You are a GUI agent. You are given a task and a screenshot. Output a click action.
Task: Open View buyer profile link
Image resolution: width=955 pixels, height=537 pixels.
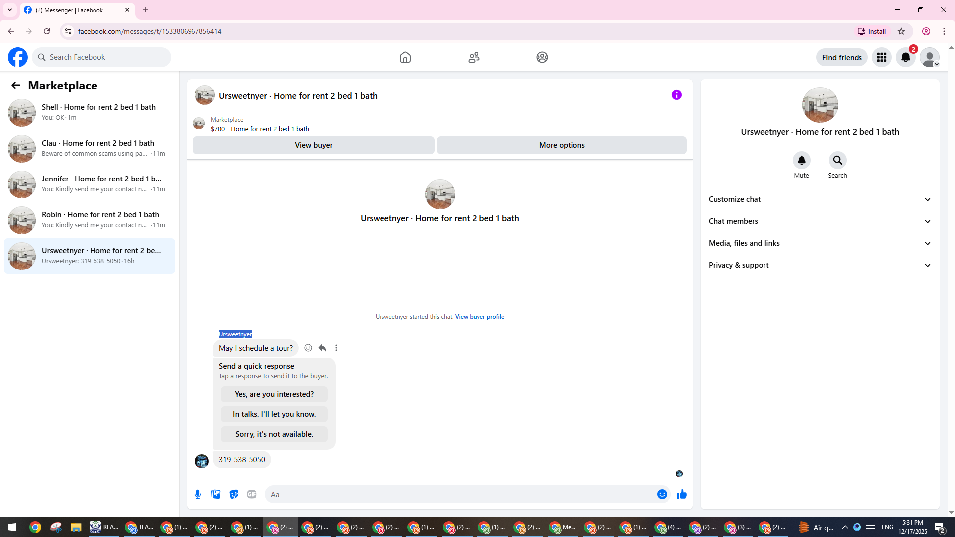click(479, 317)
